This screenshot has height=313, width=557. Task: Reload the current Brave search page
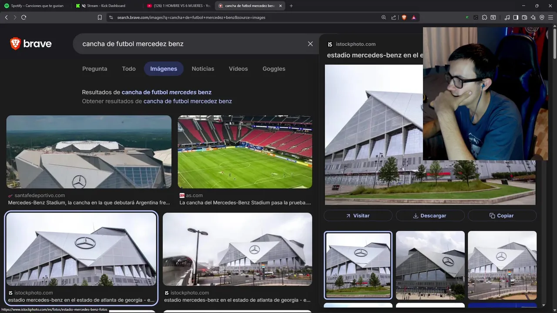[x=23, y=17]
